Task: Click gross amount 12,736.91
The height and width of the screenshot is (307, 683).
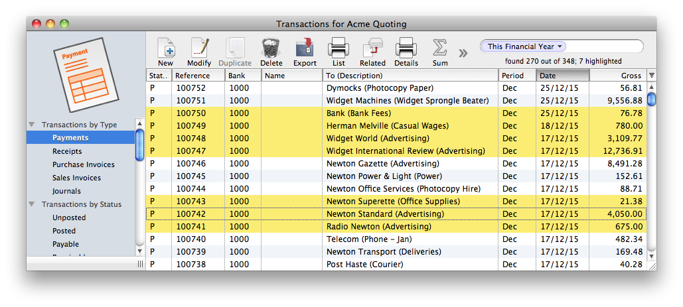Action: coord(622,151)
